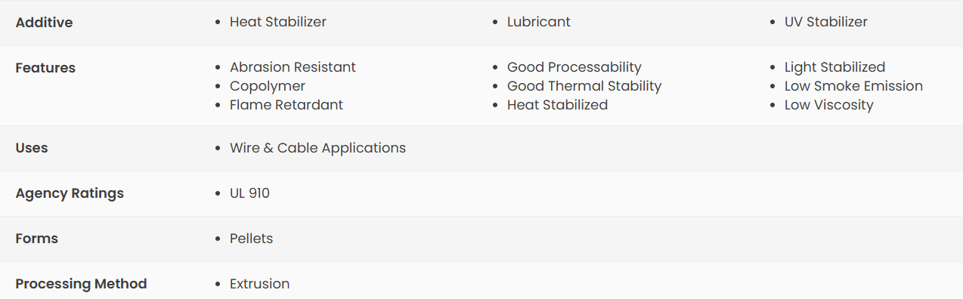Click the Heat Stabilizer additive entry
This screenshot has width=963, height=299.
click(278, 22)
